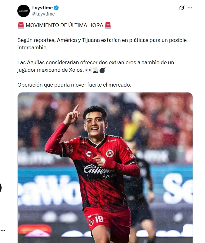Click the MOVIMIENTO DE ÚLTIMA HORA headline text

coord(65,25)
